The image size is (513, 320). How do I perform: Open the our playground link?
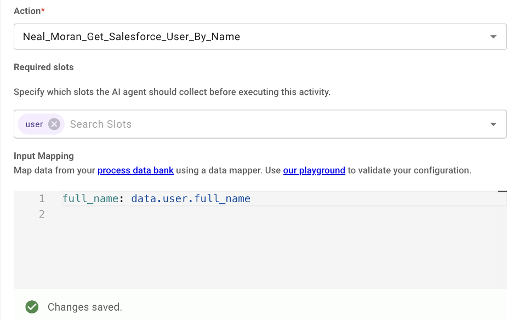314,170
